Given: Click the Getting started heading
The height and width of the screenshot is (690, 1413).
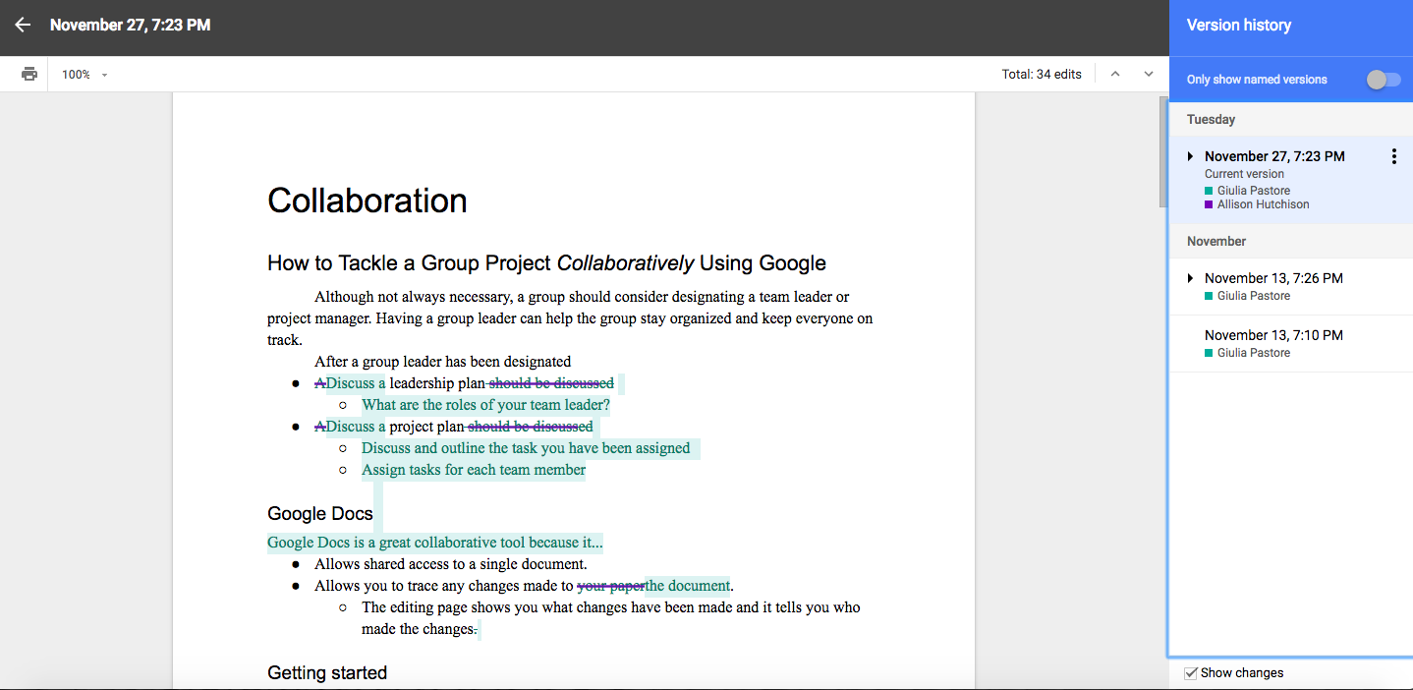Looking at the screenshot, I should click(x=327, y=673).
